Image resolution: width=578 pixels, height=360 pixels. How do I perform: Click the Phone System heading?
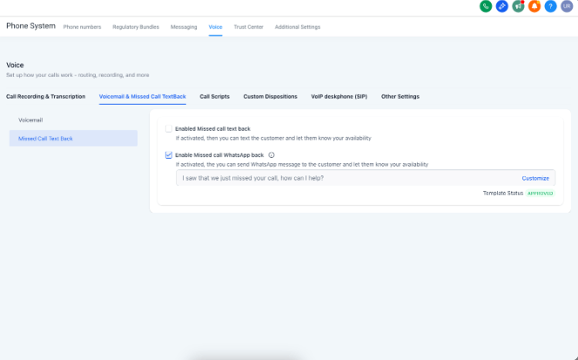pyautogui.click(x=31, y=26)
